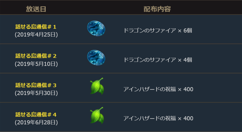Click the 6個 quantity in the first row
242x132 pixels.
tap(188, 31)
